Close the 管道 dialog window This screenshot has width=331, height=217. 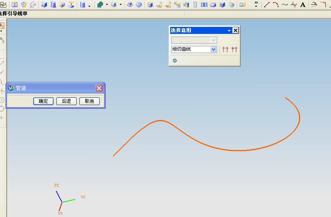[99, 88]
